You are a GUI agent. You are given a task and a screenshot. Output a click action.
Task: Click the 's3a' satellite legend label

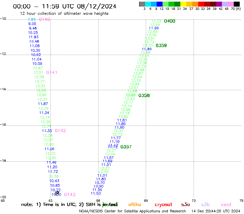[186, 205]
